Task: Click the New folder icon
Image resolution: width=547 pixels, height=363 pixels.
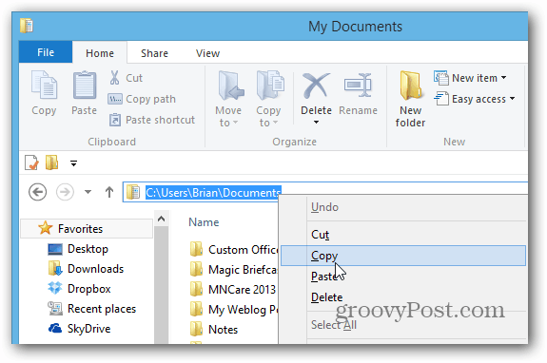Action: (x=411, y=85)
